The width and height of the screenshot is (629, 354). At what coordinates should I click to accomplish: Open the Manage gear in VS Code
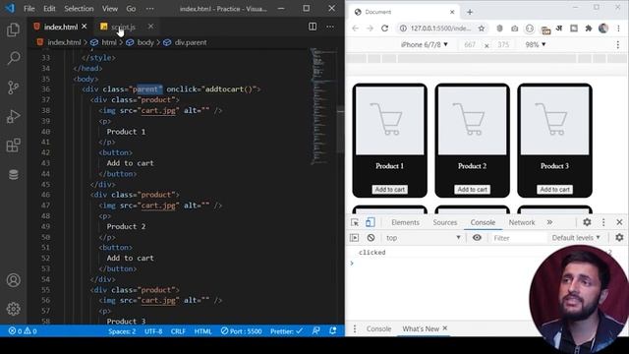(13, 309)
